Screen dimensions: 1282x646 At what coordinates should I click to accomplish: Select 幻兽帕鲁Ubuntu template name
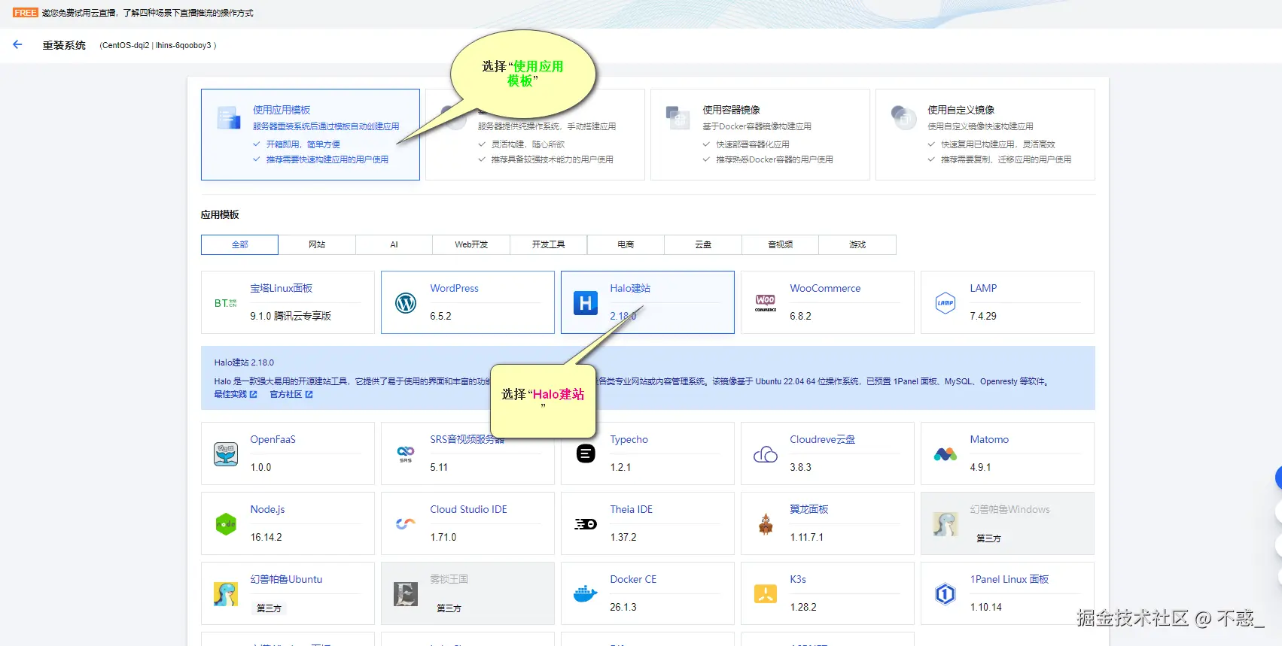pos(286,579)
